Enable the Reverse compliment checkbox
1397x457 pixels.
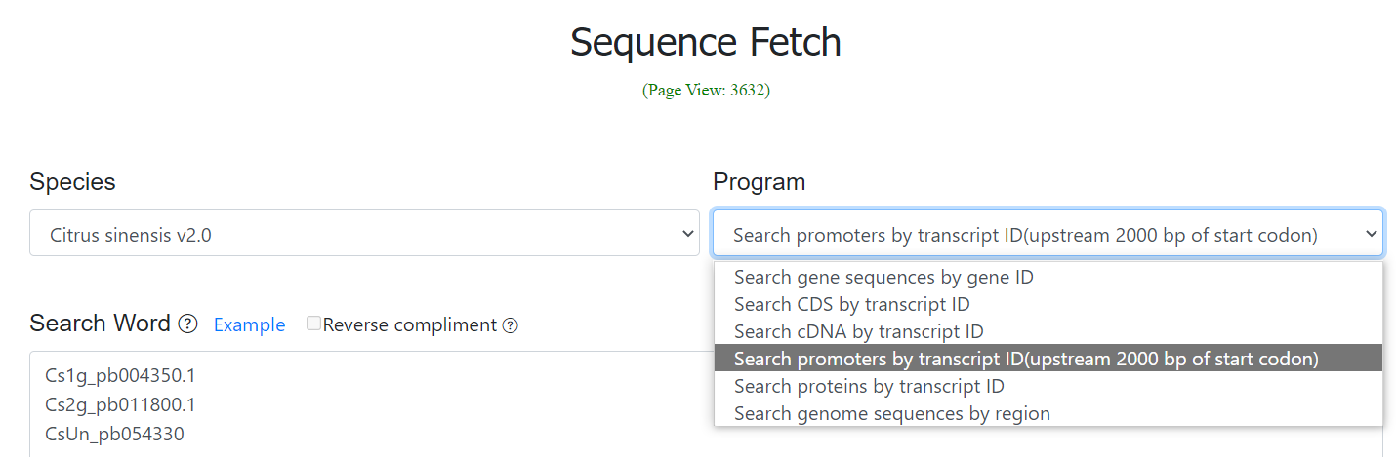coord(313,324)
